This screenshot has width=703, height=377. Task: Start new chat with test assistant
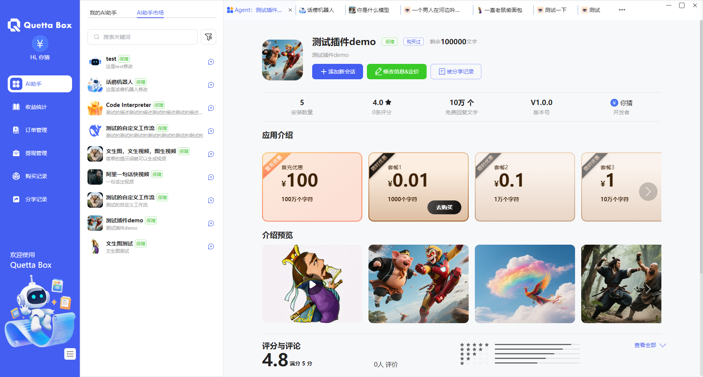(x=211, y=62)
